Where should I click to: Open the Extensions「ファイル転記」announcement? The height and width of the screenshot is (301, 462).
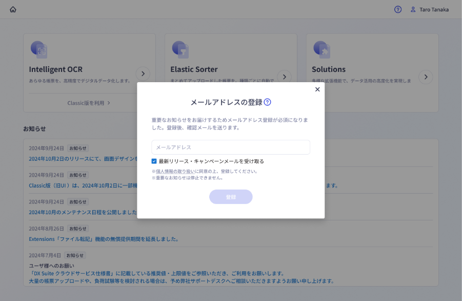pyautogui.click(x=104, y=239)
